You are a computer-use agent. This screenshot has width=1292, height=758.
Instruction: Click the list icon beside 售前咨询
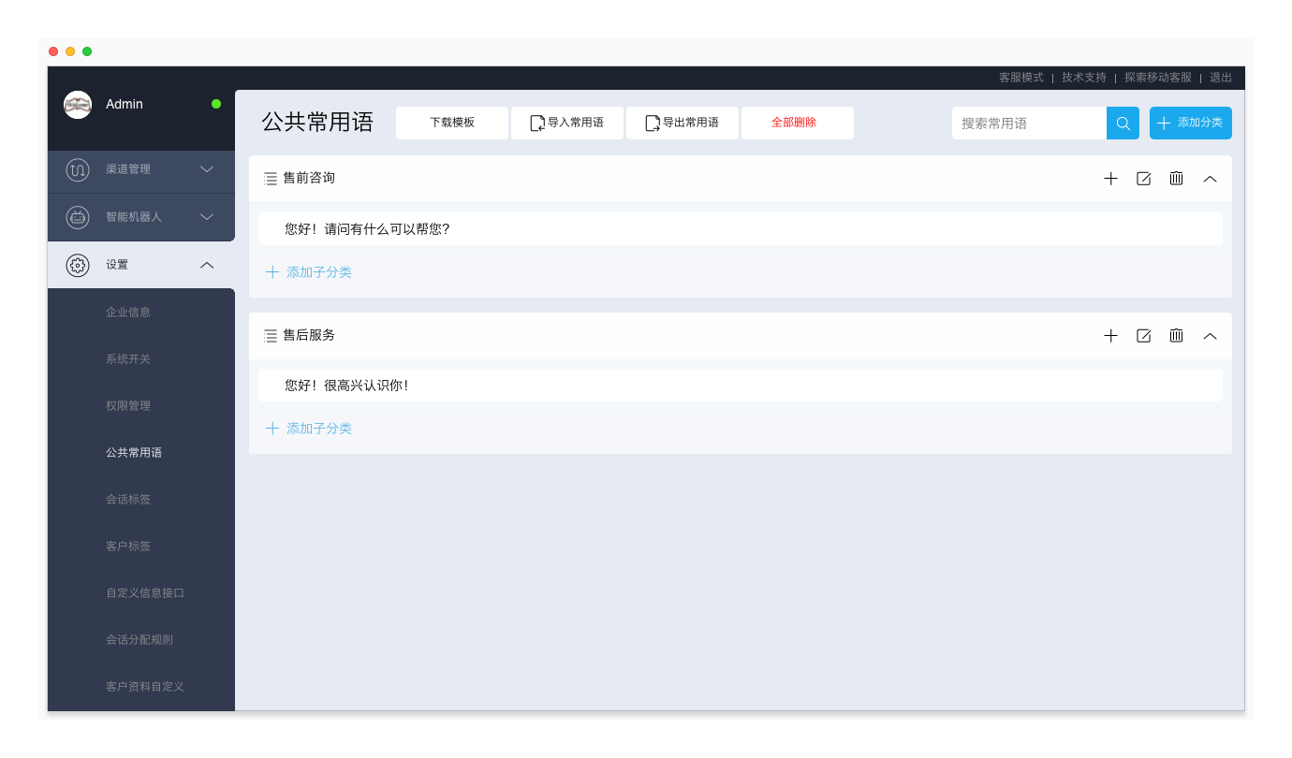(x=271, y=179)
